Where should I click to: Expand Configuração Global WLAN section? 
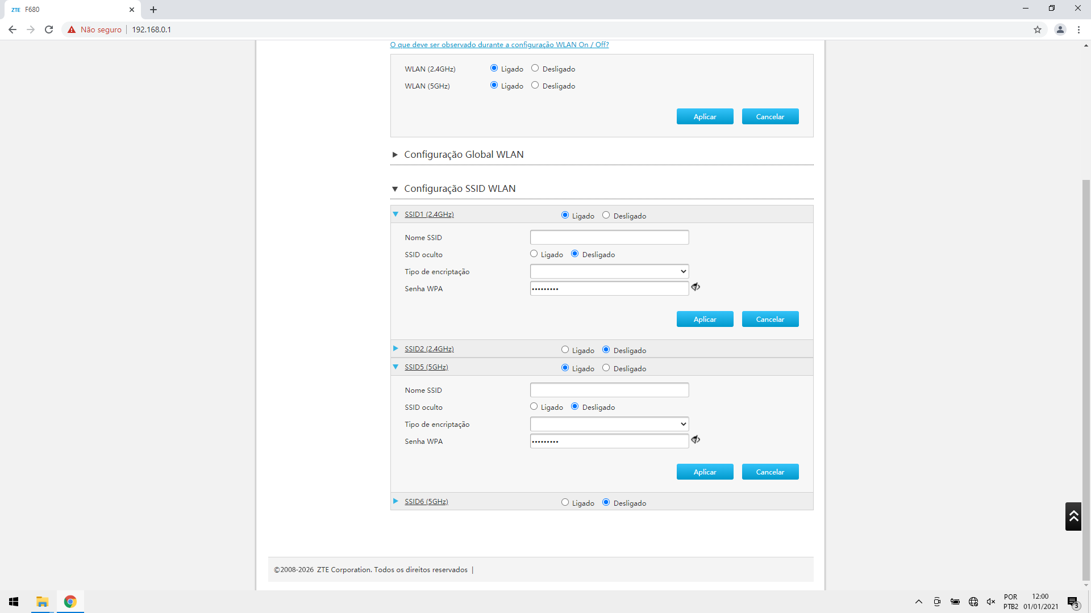(463, 154)
